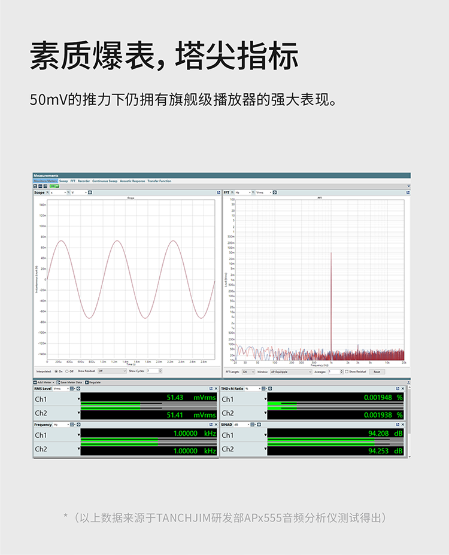Image resolution: width=449 pixels, height=555 pixels.
Task: Open Frequency meter Hz unit dropdown
Action: 61,425
